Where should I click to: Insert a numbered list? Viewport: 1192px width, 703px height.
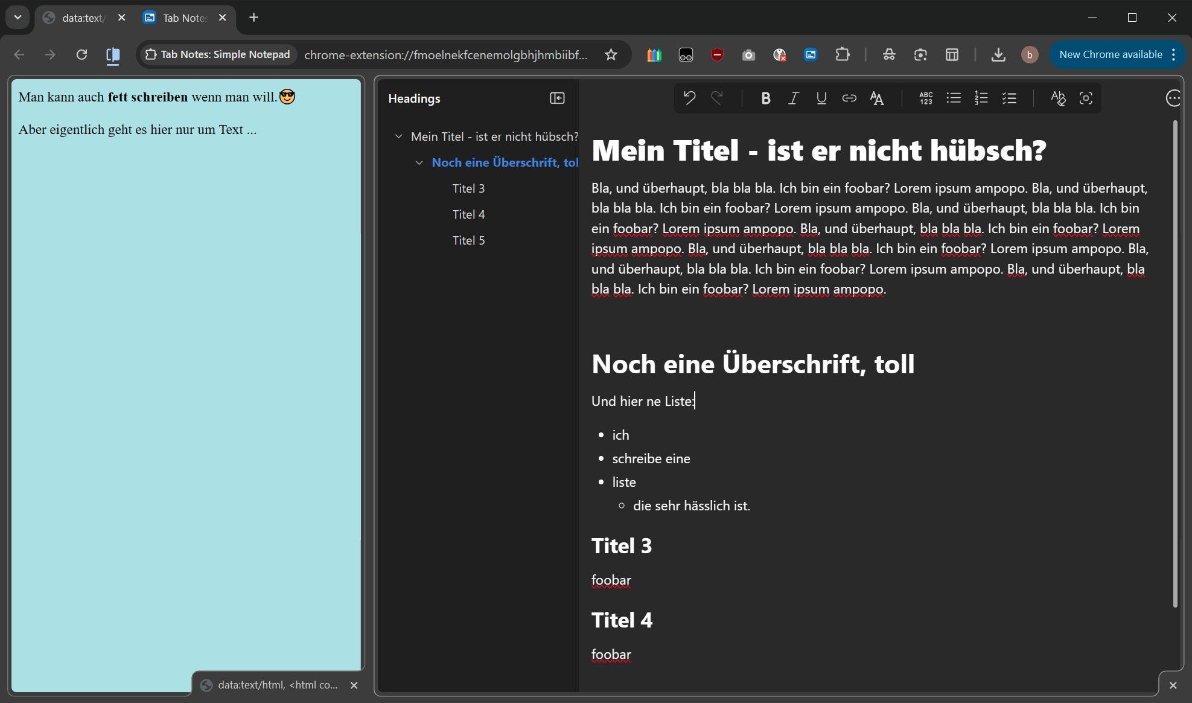[x=981, y=98]
